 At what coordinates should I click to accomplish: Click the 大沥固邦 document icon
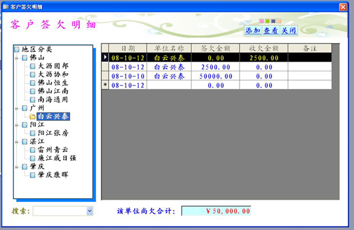(32, 66)
